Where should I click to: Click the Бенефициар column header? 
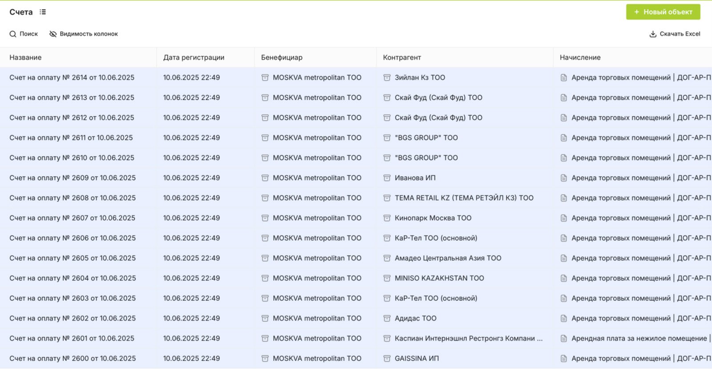[x=282, y=57]
